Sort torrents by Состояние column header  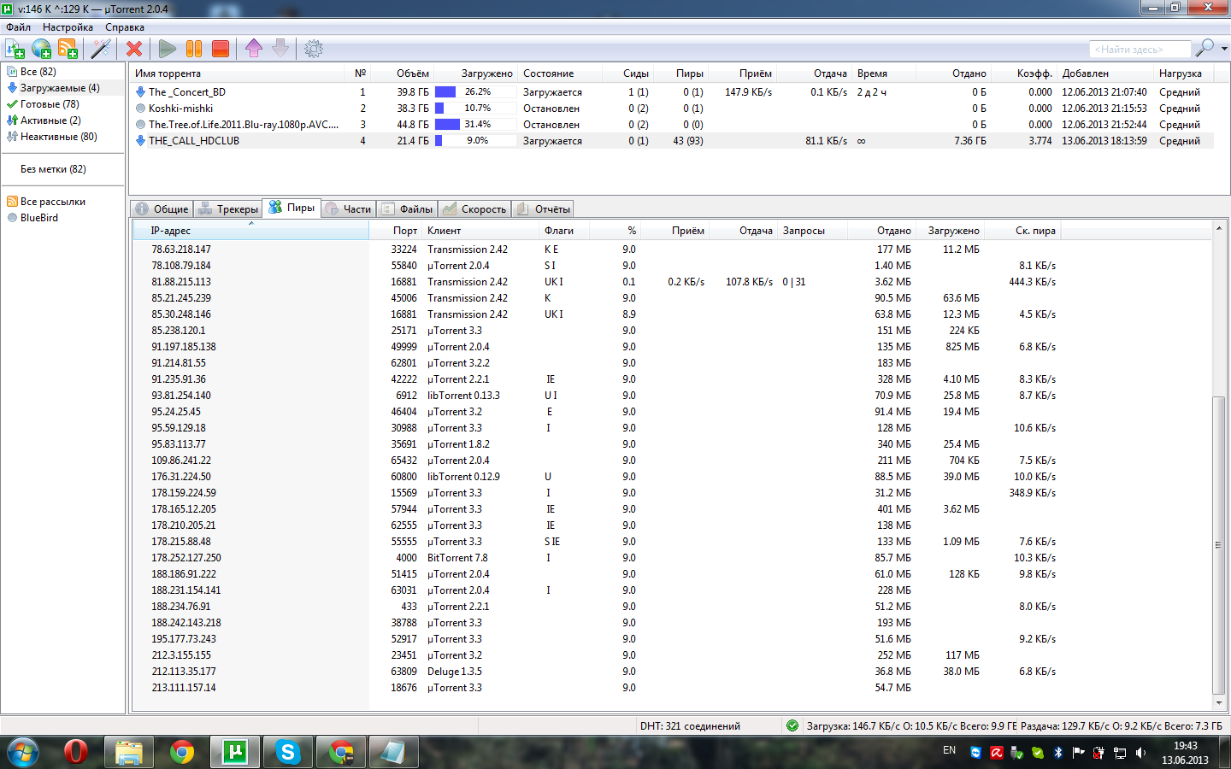(x=560, y=73)
